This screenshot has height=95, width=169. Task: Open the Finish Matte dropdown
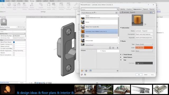coord(144,51)
